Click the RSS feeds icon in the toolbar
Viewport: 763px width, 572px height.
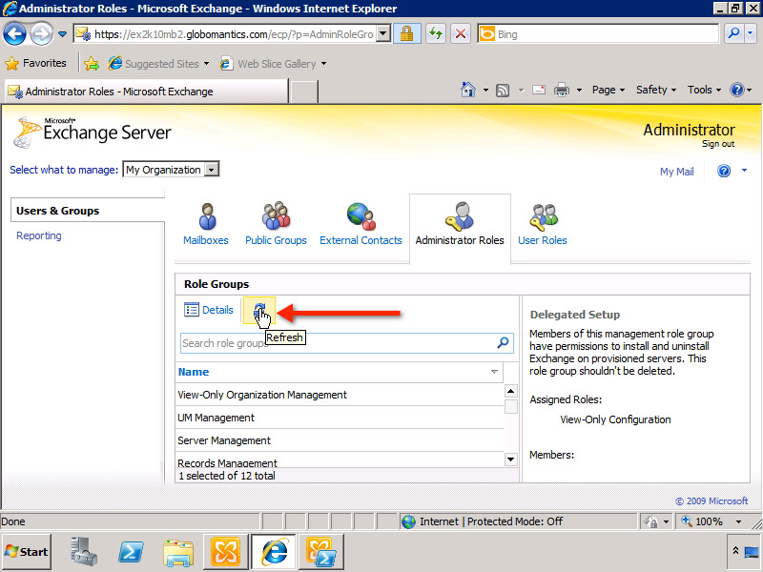[x=503, y=89]
